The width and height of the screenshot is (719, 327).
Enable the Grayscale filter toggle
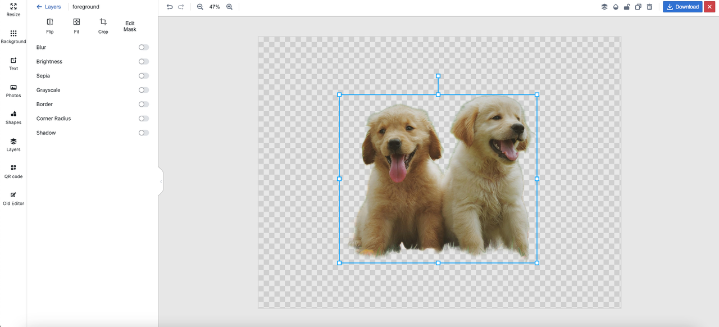(x=144, y=90)
